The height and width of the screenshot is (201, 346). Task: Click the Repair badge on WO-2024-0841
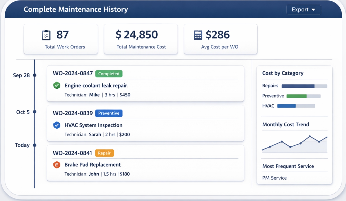(x=104, y=153)
